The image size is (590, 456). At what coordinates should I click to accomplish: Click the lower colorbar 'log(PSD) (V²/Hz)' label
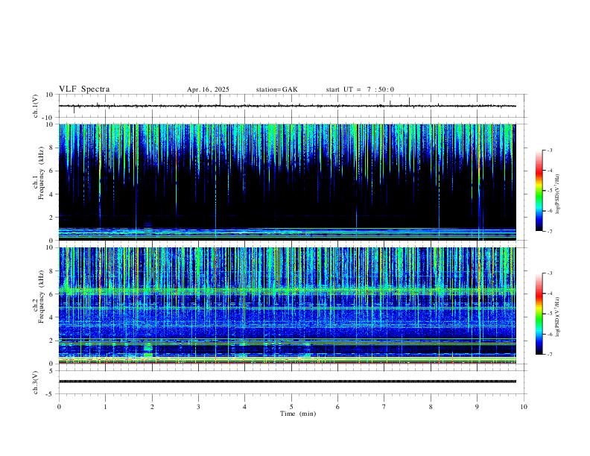(x=557, y=317)
